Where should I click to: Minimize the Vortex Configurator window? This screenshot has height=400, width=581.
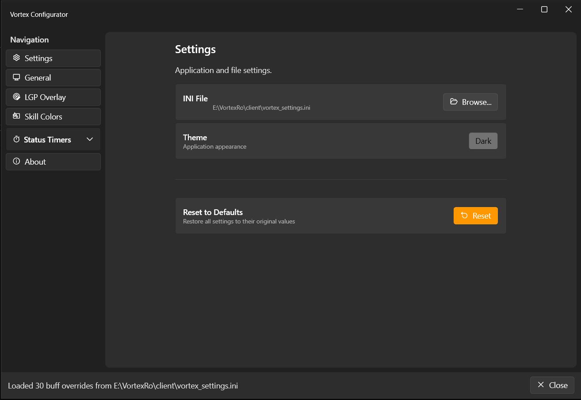pyautogui.click(x=520, y=9)
